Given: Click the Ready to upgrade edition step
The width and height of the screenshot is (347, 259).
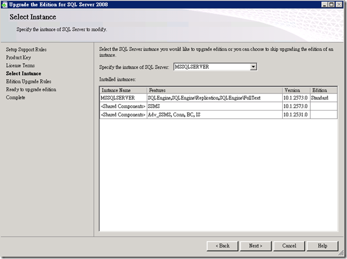Looking at the screenshot, I should coord(31,90).
